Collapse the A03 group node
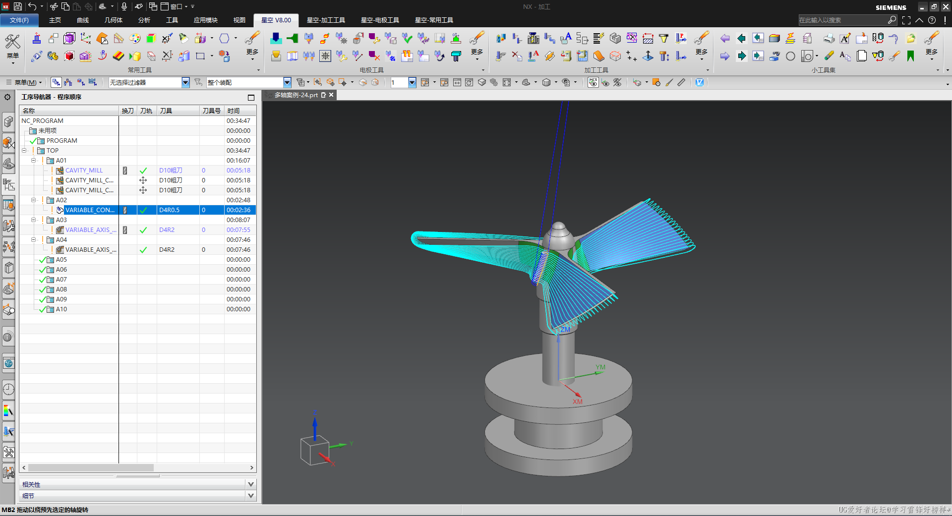This screenshot has width=952, height=516. 34,220
